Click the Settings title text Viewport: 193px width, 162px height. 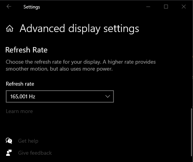click(x=32, y=7)
